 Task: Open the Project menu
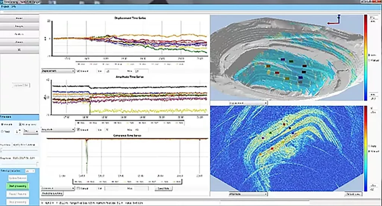pyautogui.click(x=5, y=7)
